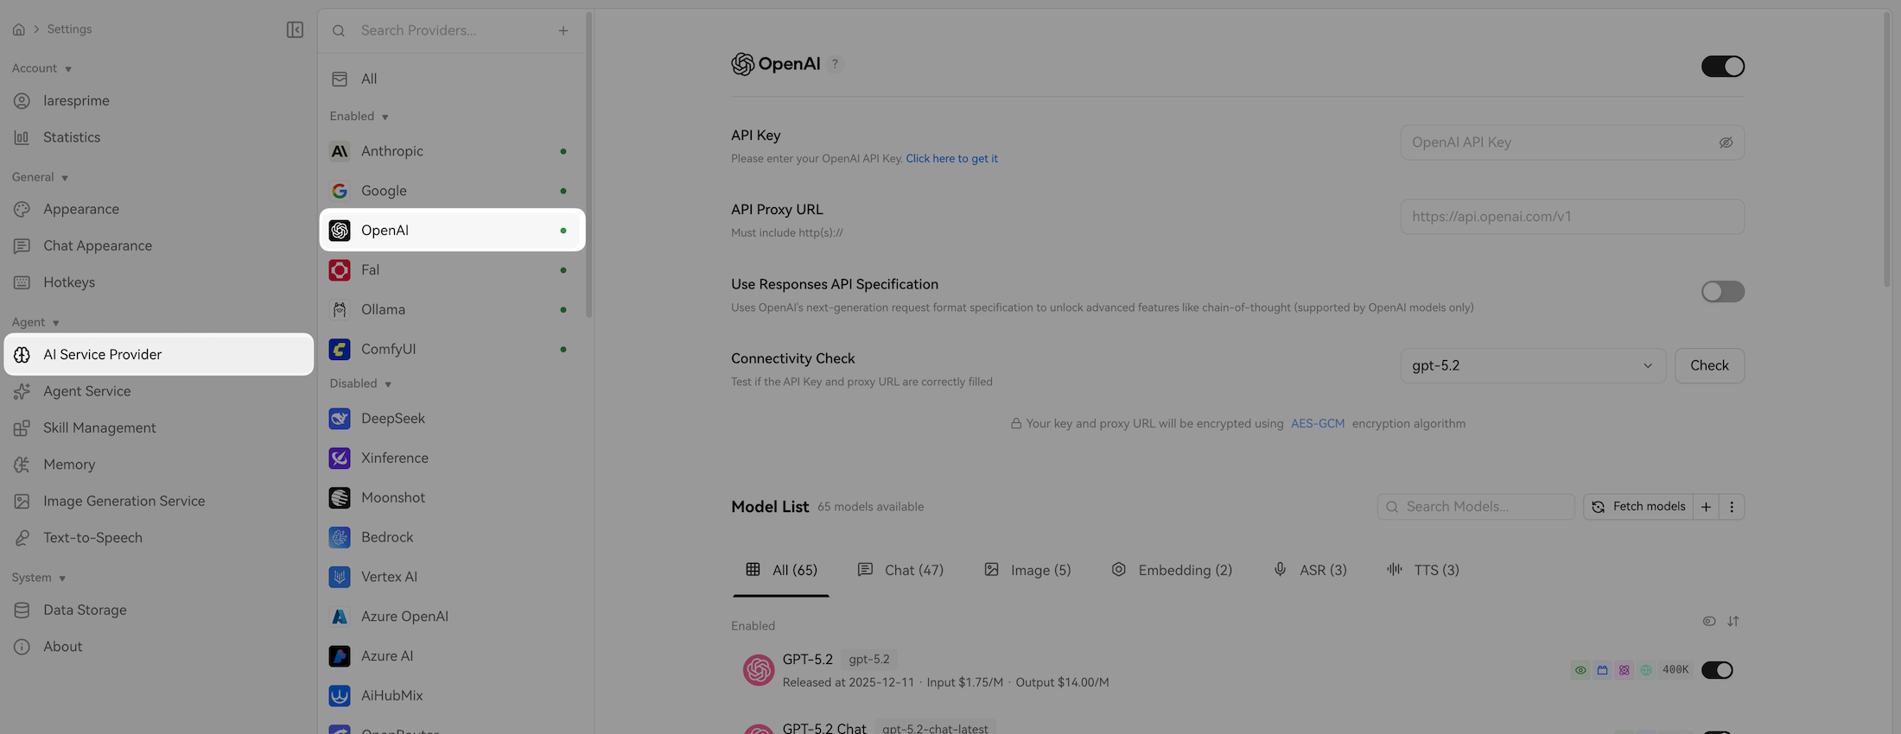The height and width of the screenshot is (734, 1901).
Task: Switch to the TTS (3) tab
Action: click(1423, 571)
